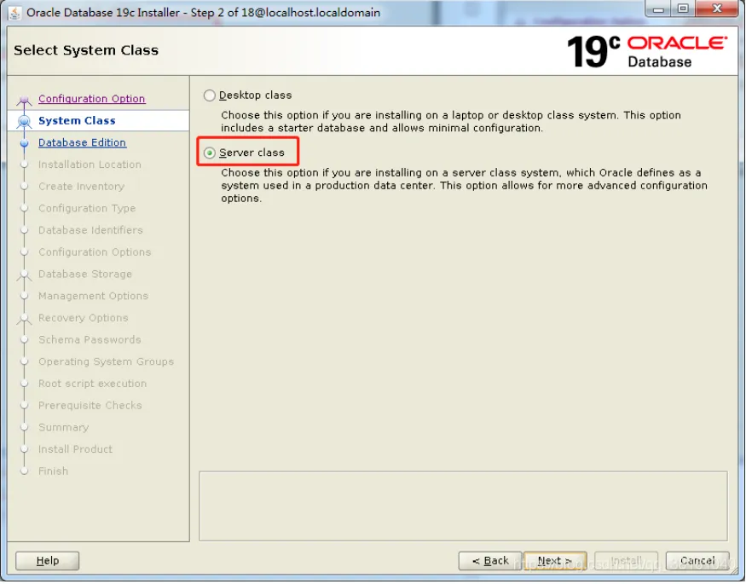Image resolution: width=746 pixels, height=584 pixels.
Task: Click the Configuration Options step label
Action: [x=95, y=252]
